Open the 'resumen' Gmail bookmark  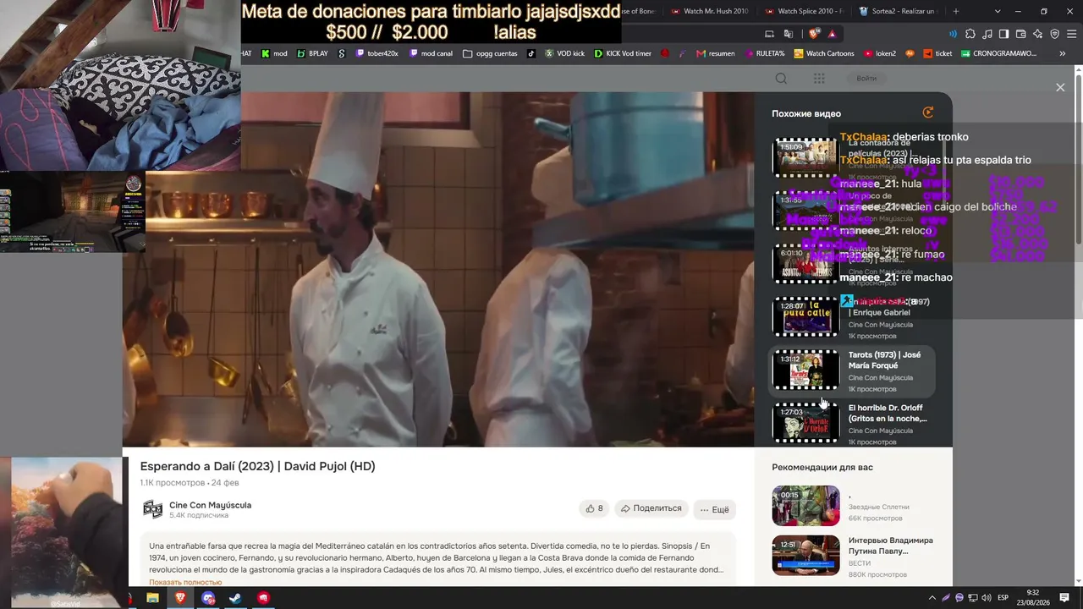715,53
